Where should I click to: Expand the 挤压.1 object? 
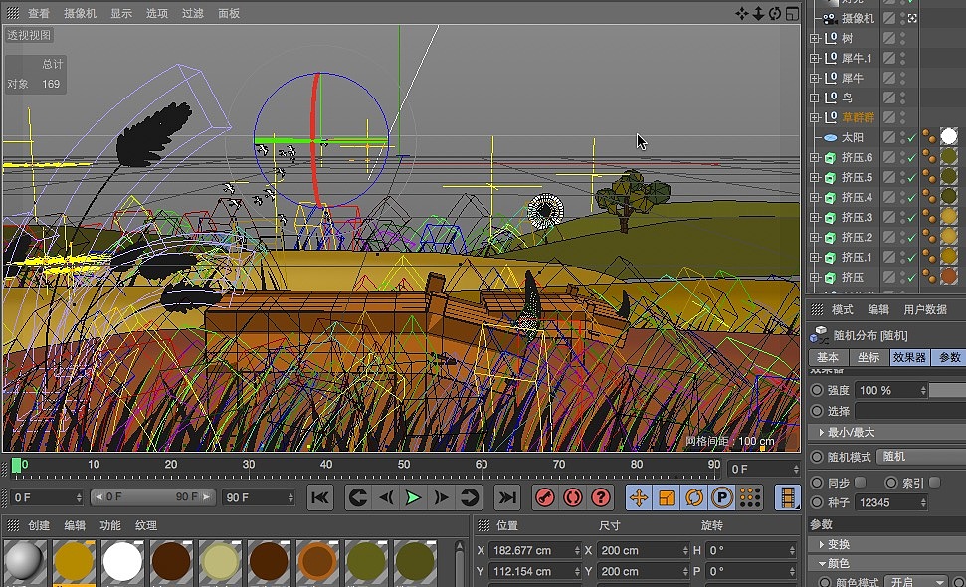[x=815, y=257]
